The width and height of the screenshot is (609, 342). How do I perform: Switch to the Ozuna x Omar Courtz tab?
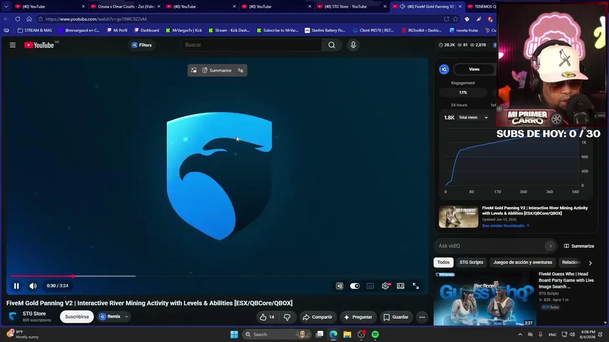[126, 7]
